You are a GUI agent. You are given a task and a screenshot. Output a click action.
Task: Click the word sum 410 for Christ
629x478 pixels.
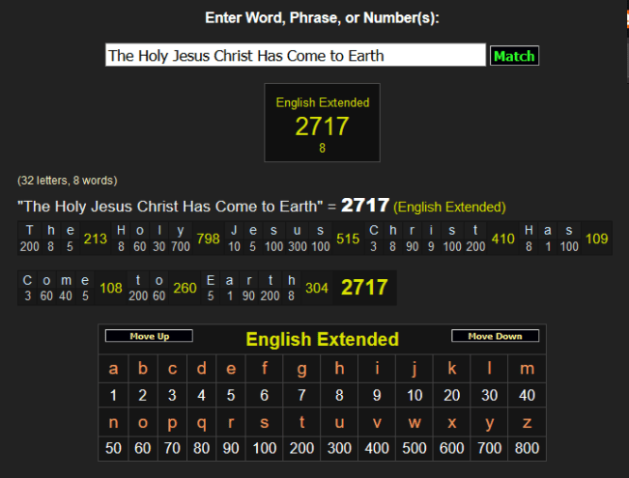click(x=502, y=239)
